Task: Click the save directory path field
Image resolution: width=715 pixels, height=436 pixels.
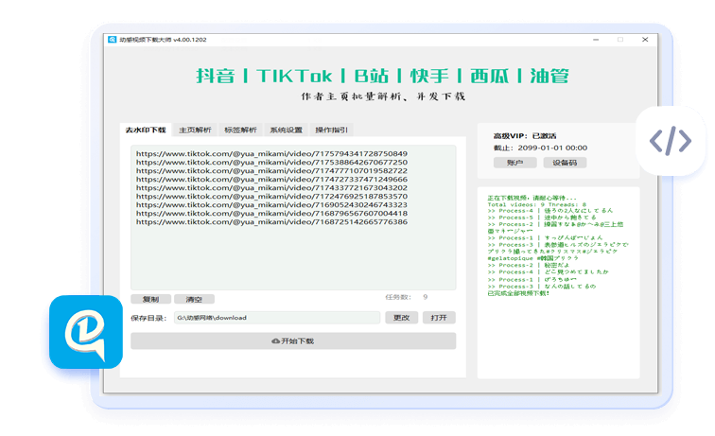Action: 277,318
